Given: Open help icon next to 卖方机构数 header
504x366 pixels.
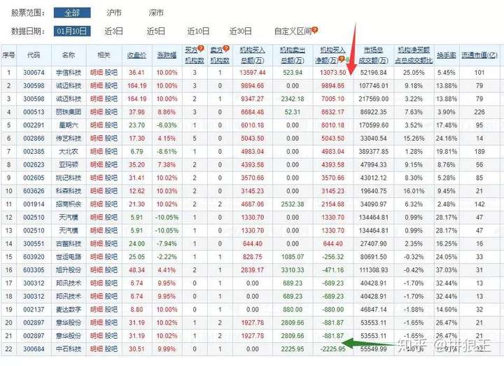Looking at the screenshot, I should click(x=227, y=48).
